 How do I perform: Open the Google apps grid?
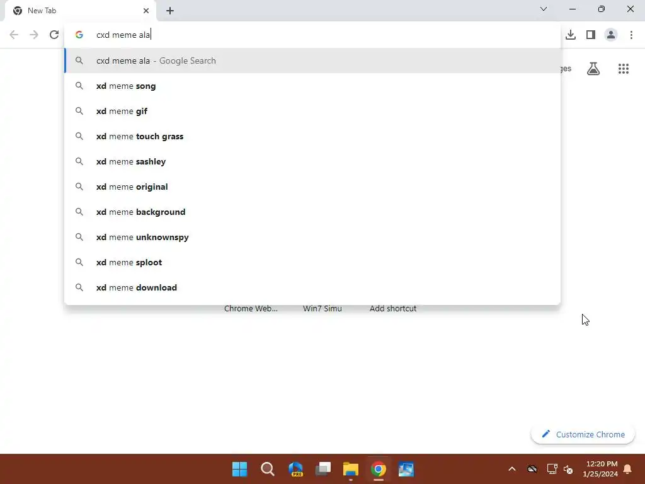(x=623, y=69)
